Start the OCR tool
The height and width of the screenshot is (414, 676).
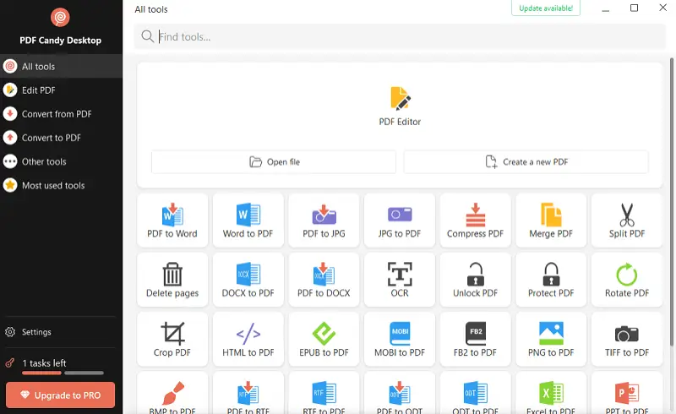(x=400, y=280)
